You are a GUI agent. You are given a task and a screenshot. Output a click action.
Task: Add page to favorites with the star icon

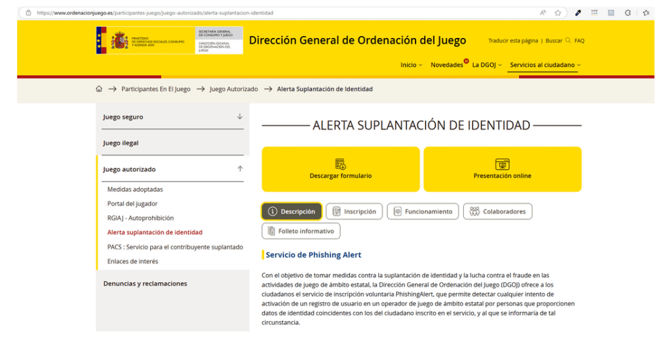[558, 12]
